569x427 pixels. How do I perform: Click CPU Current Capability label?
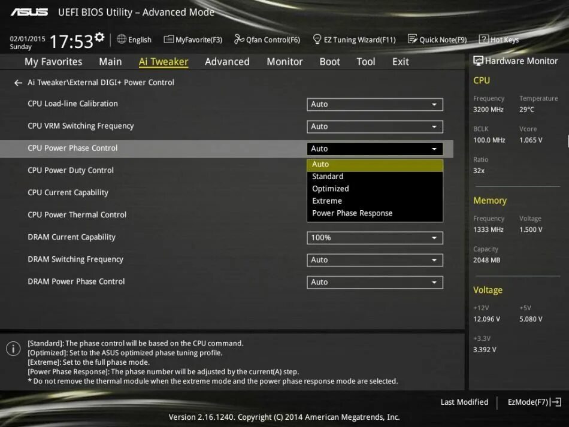point(68,193)
